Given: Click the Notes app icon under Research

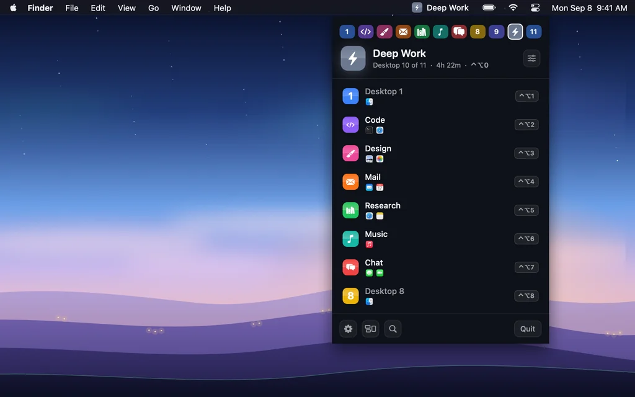Looking at the screenshot, I should (380, 216).
